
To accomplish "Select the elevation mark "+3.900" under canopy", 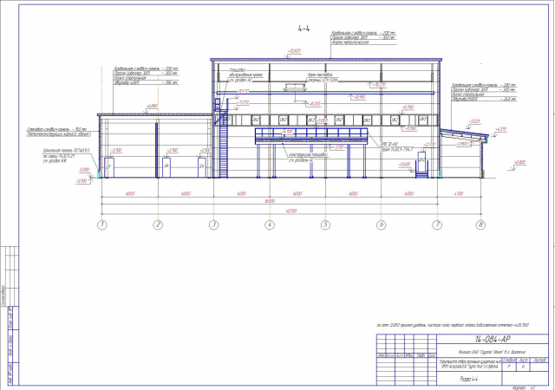I will (x=463, y=144).
